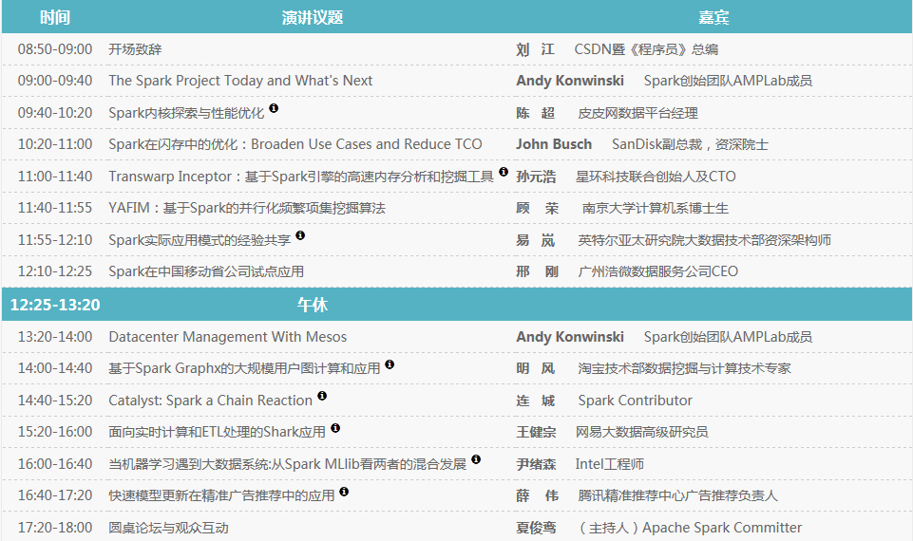This screenshot has width=913, height=541.
Task: Click Andy Konwinski in the 13:20-14:00 row
Action: point(570,337)
